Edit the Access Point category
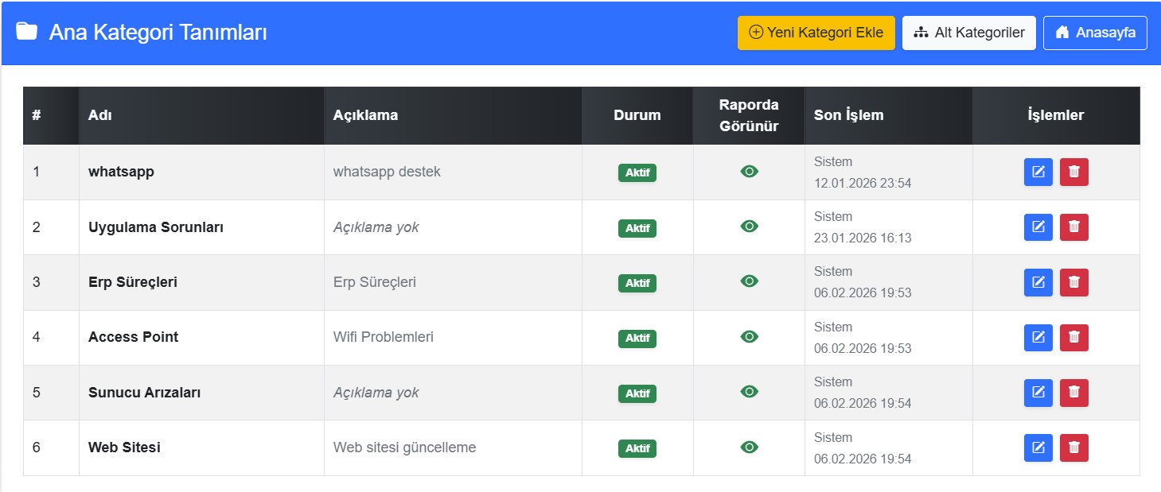1161x492 pixels. pos(1038,338)
